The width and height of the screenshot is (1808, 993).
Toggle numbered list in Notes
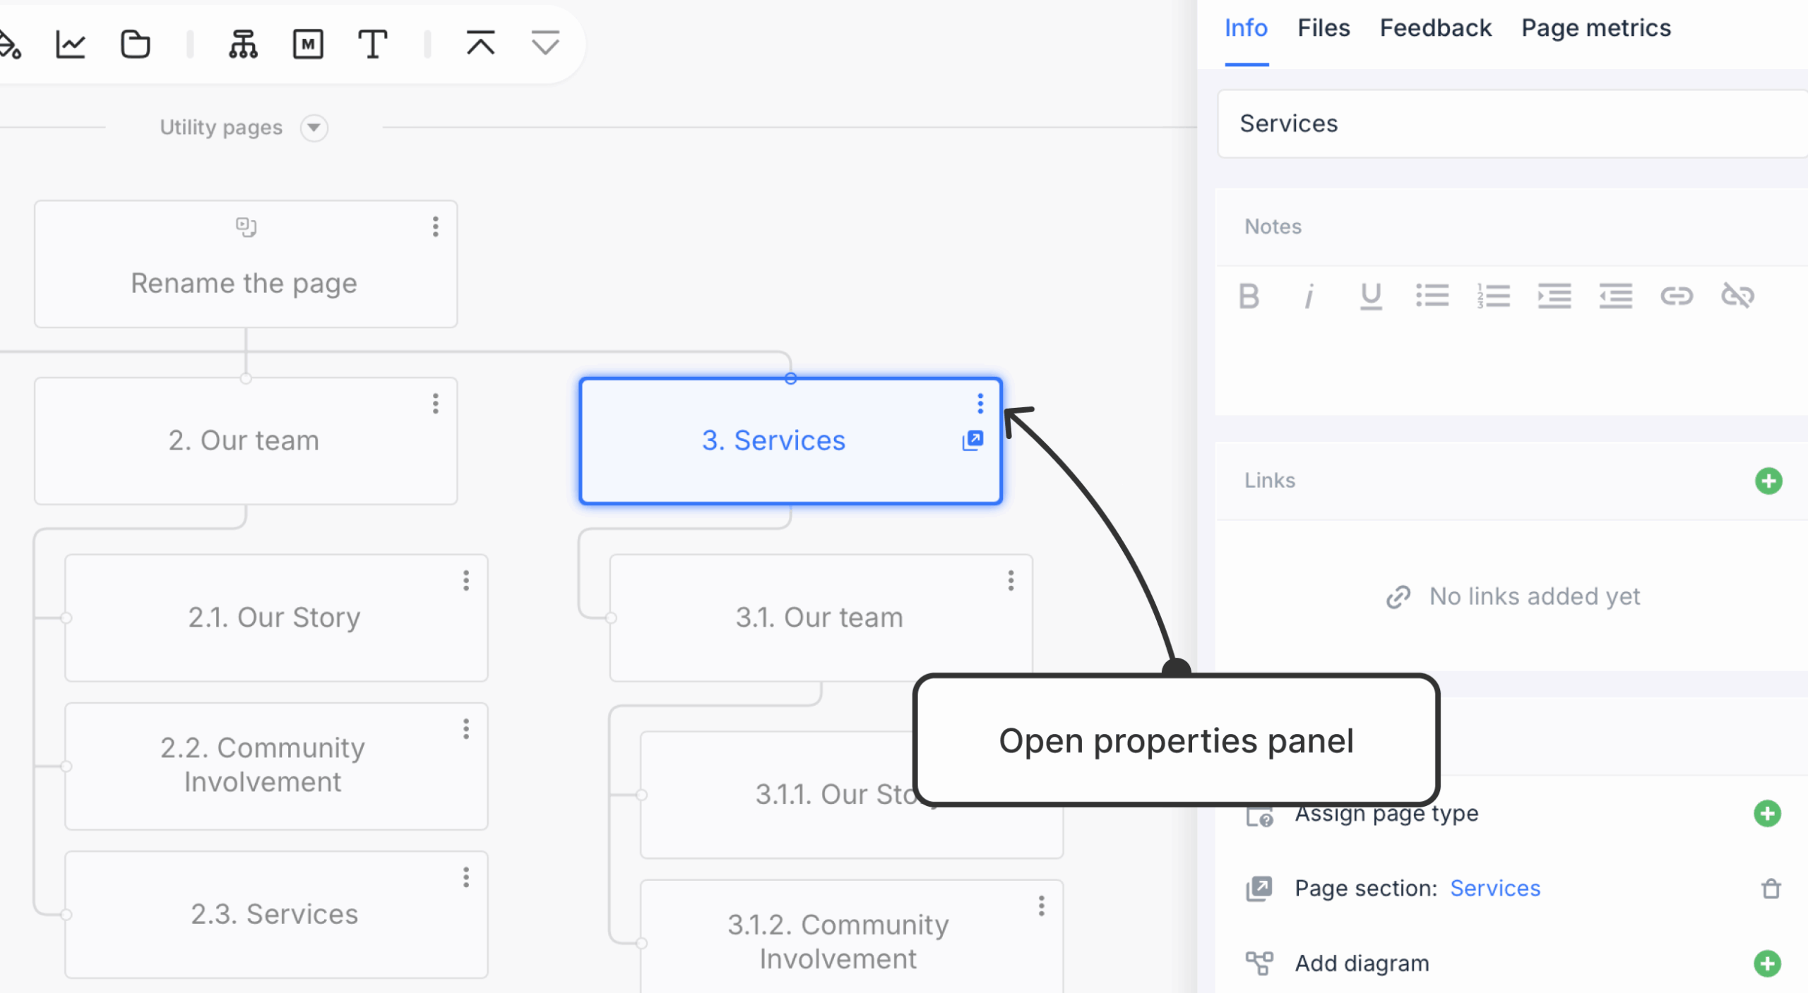point(1494,296)
